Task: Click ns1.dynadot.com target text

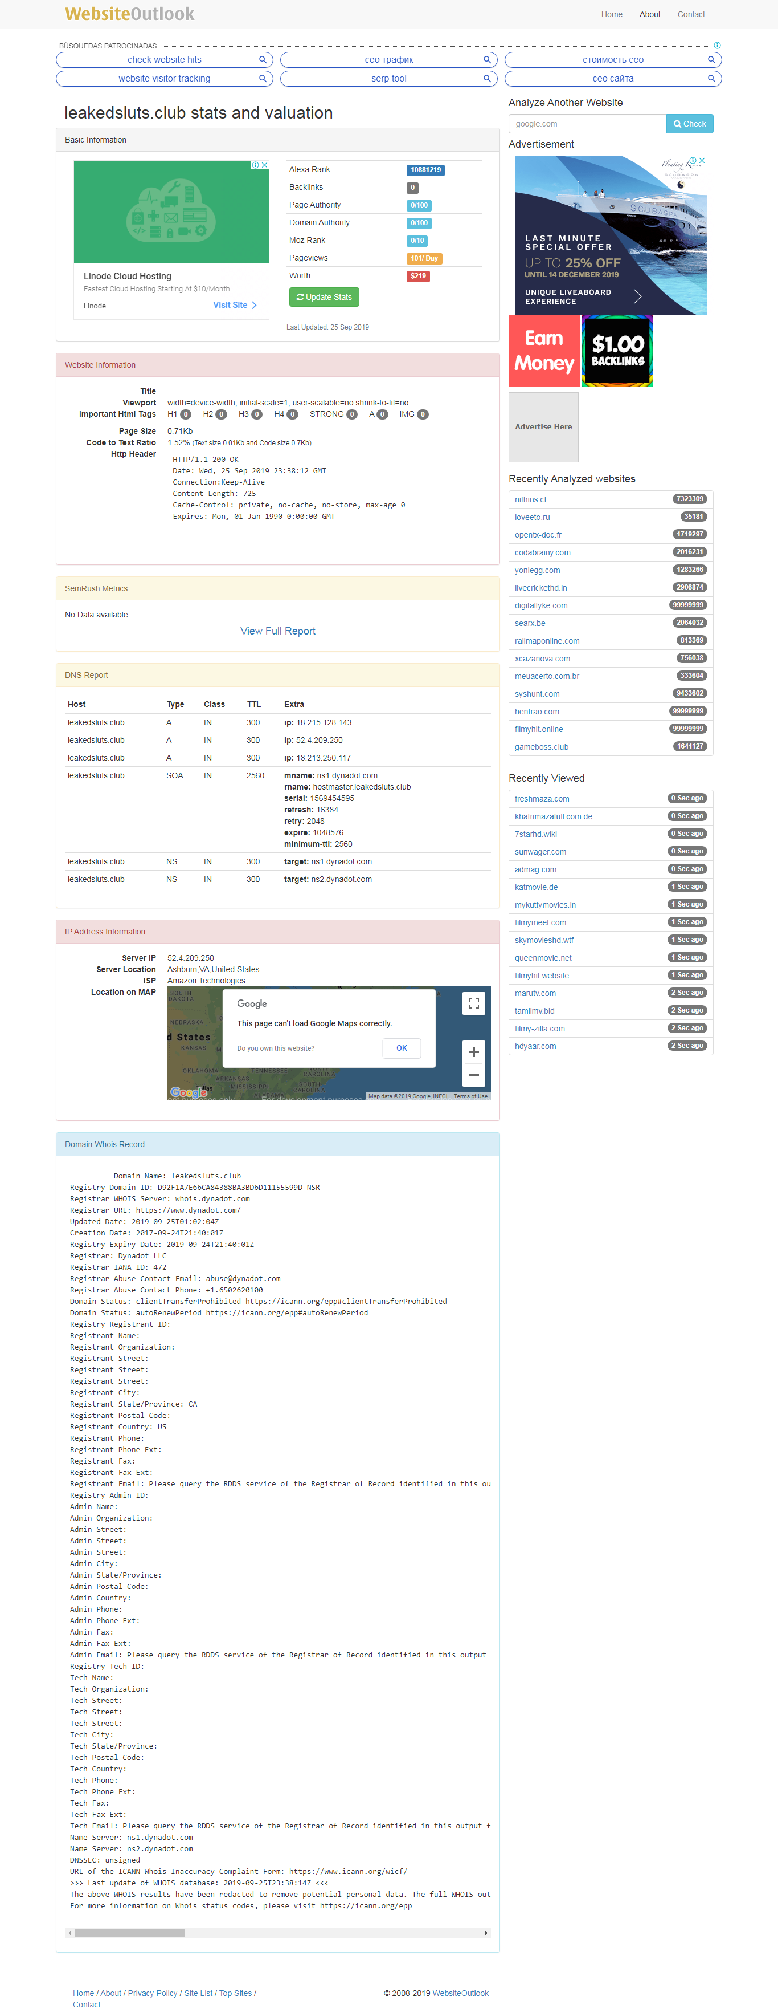Action: tap(342, 861)
